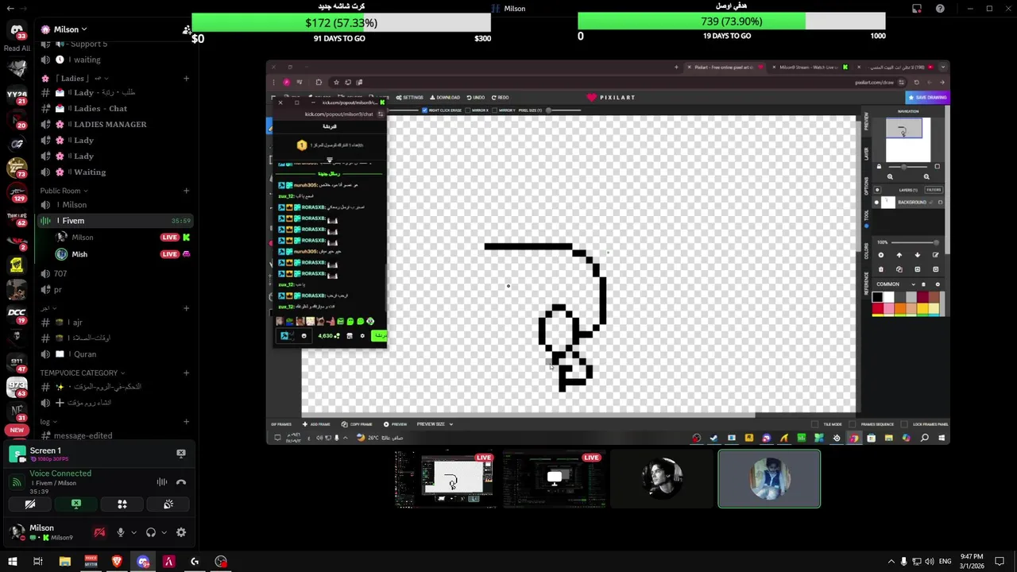
Task: Click Copy Frame in Pixilart
Action: (357, 424)
